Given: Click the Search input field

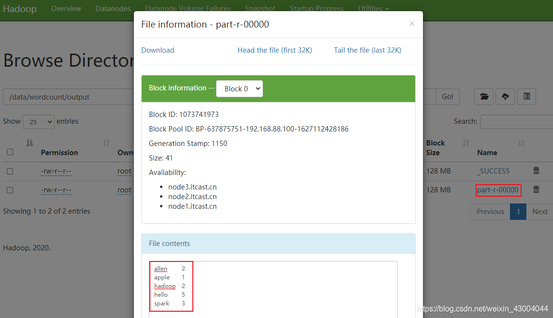Looking at the screenshot, I should (517, 122).
